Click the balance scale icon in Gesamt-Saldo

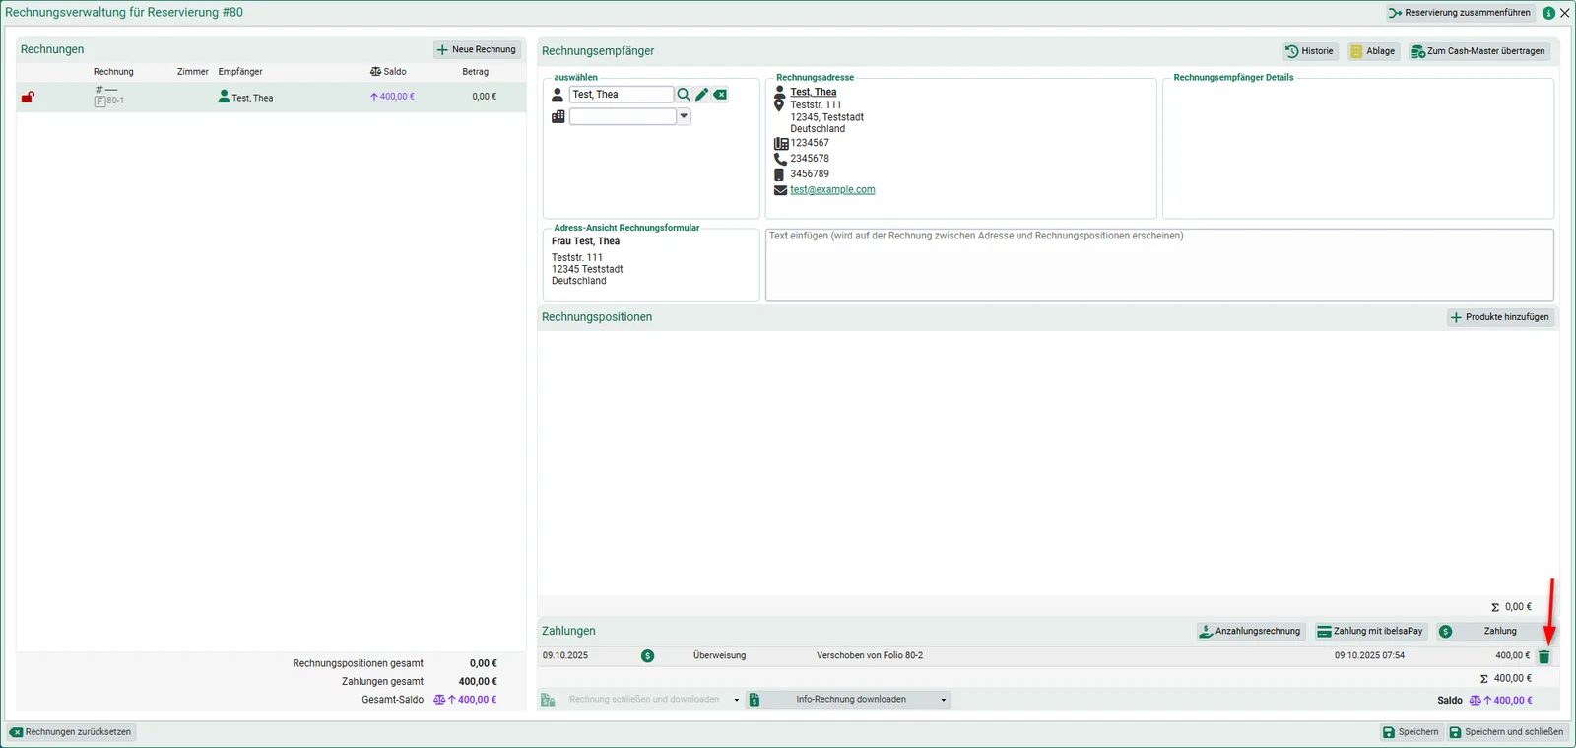click(x=439, y=700)
